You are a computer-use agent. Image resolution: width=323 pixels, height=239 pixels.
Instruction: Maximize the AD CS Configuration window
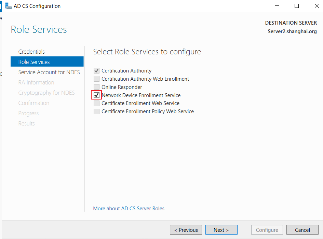click(297, 6)
